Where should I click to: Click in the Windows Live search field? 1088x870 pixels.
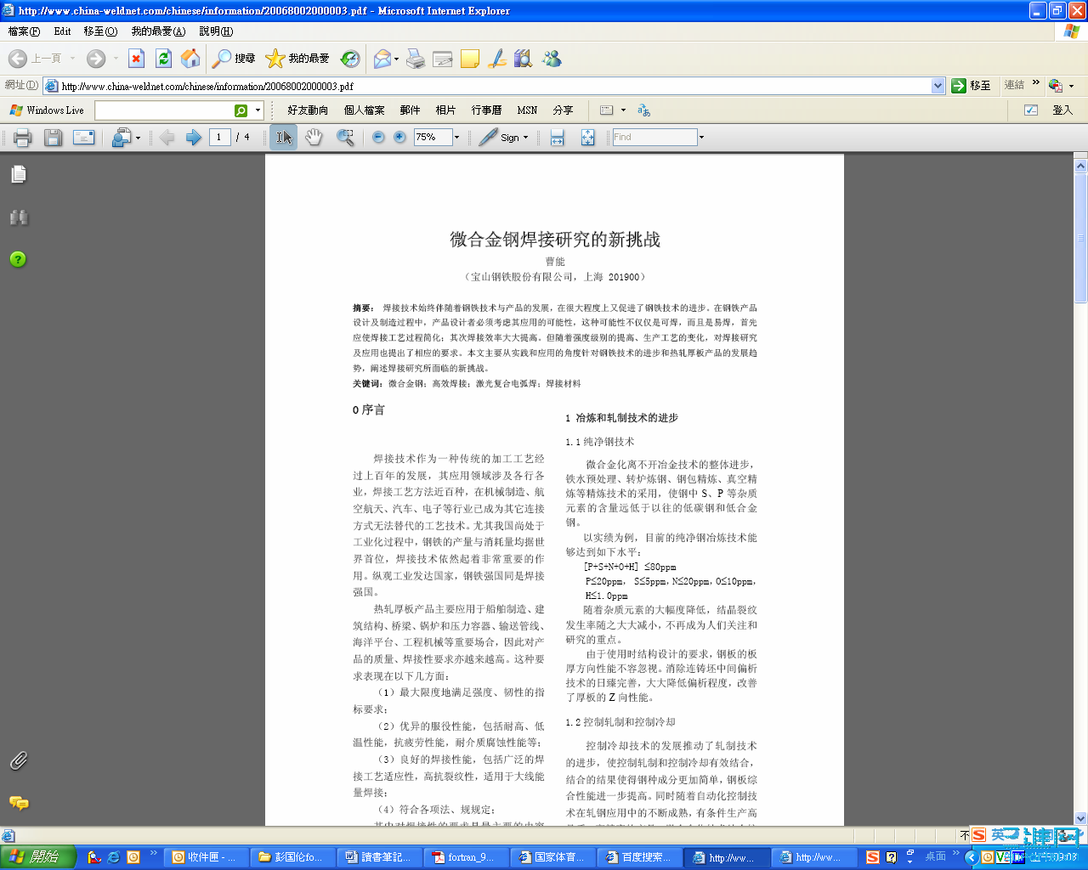coord(164,110)
